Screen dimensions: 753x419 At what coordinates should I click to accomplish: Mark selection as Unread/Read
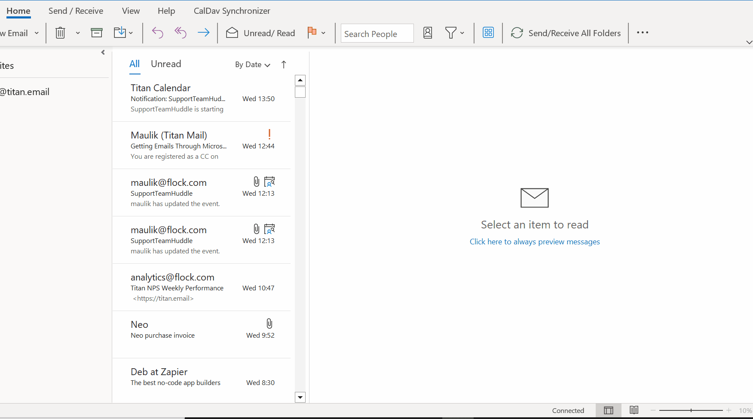click(x=260, y=33)
